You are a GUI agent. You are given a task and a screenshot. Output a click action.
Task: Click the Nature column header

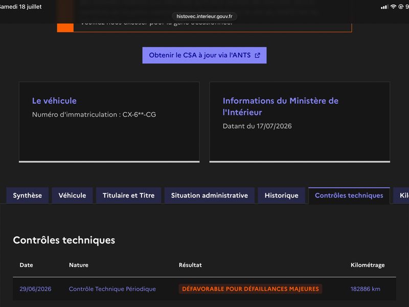79,265
